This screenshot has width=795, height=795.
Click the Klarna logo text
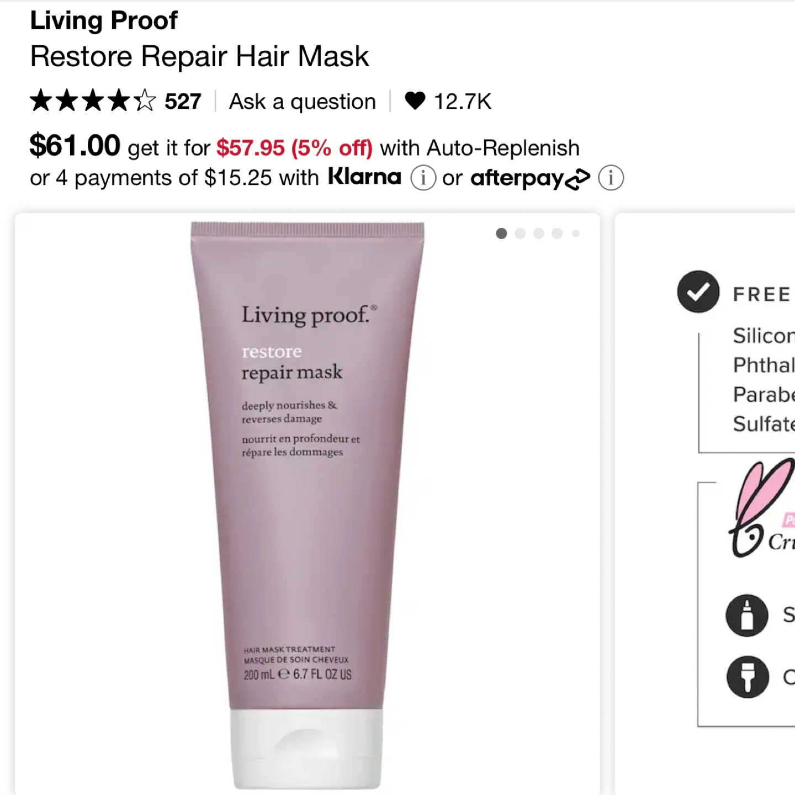364,177
